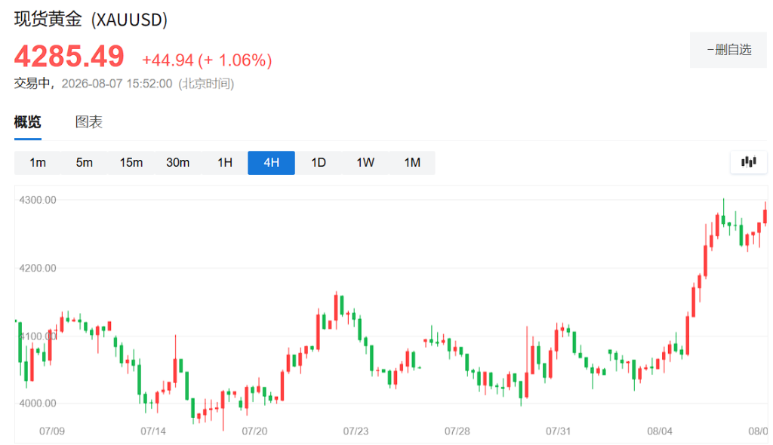The width and height of the screenshot is (773, 445).
Task: Click the 07/14 date axis label
Action: (153, 431)
